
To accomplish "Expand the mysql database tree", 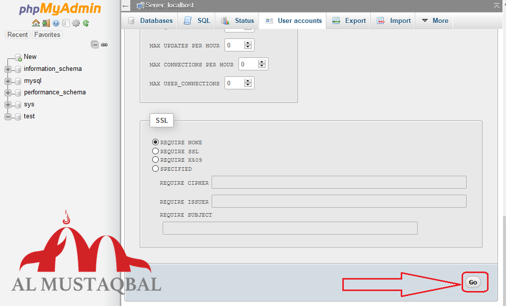I will click(x=8, y=81).
